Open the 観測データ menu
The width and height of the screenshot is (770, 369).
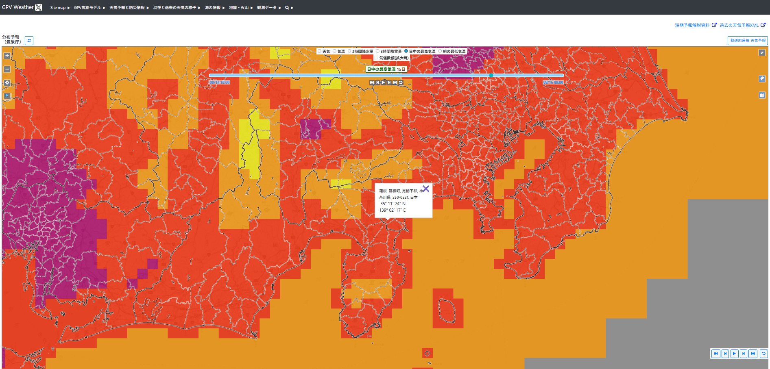click(x=269, y=8)
